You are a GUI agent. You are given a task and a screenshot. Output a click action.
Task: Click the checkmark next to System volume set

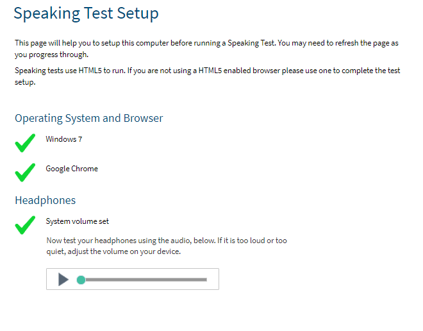pos(25,225)
